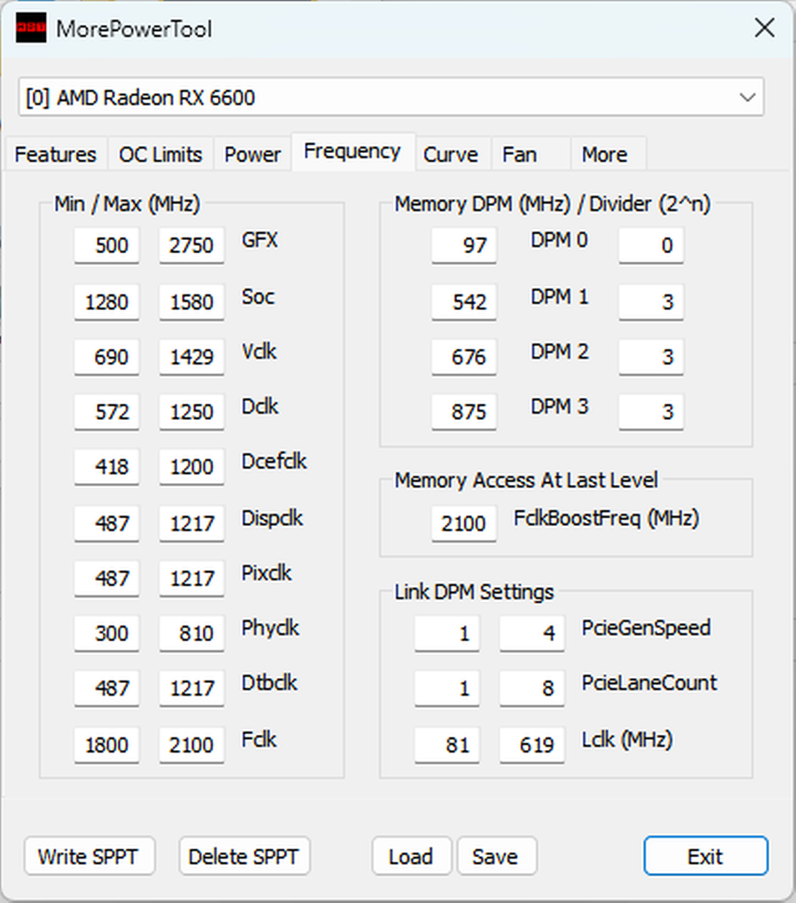Click the Dispclk maximum field 1217

point(191,523)
